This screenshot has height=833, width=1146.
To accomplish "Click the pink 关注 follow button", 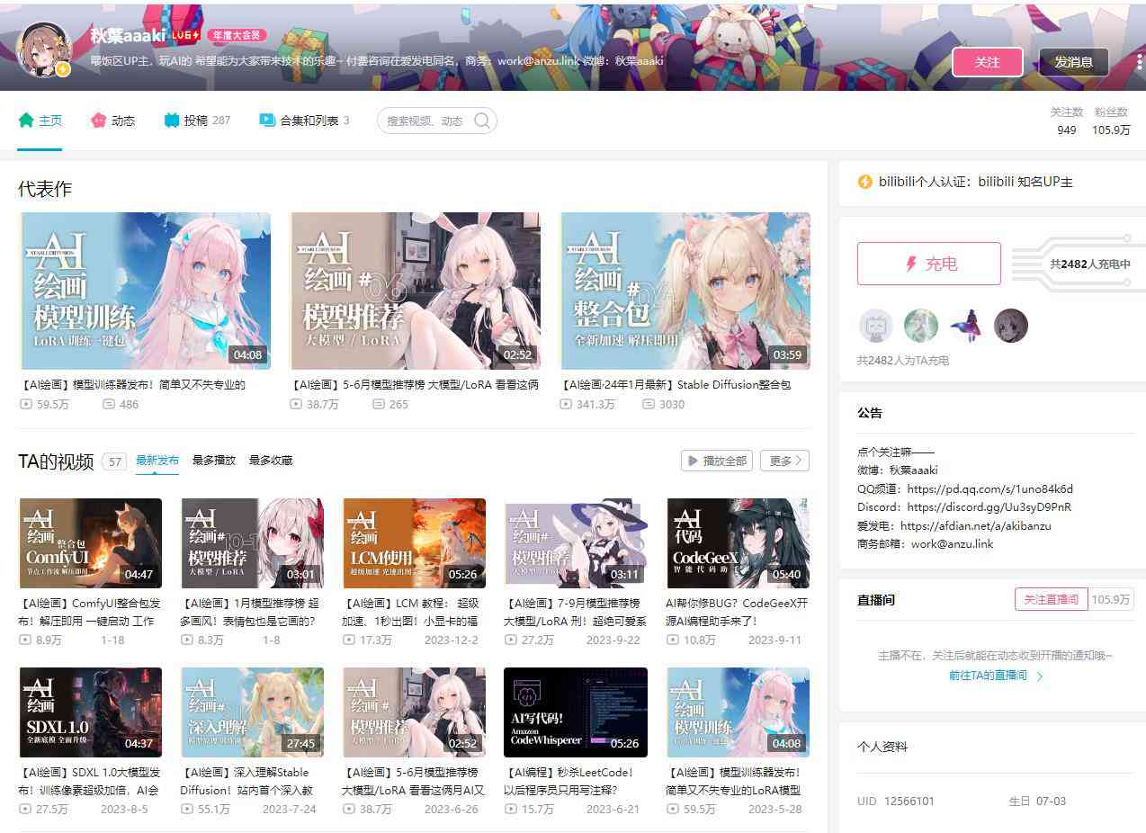I will (987, 62).
